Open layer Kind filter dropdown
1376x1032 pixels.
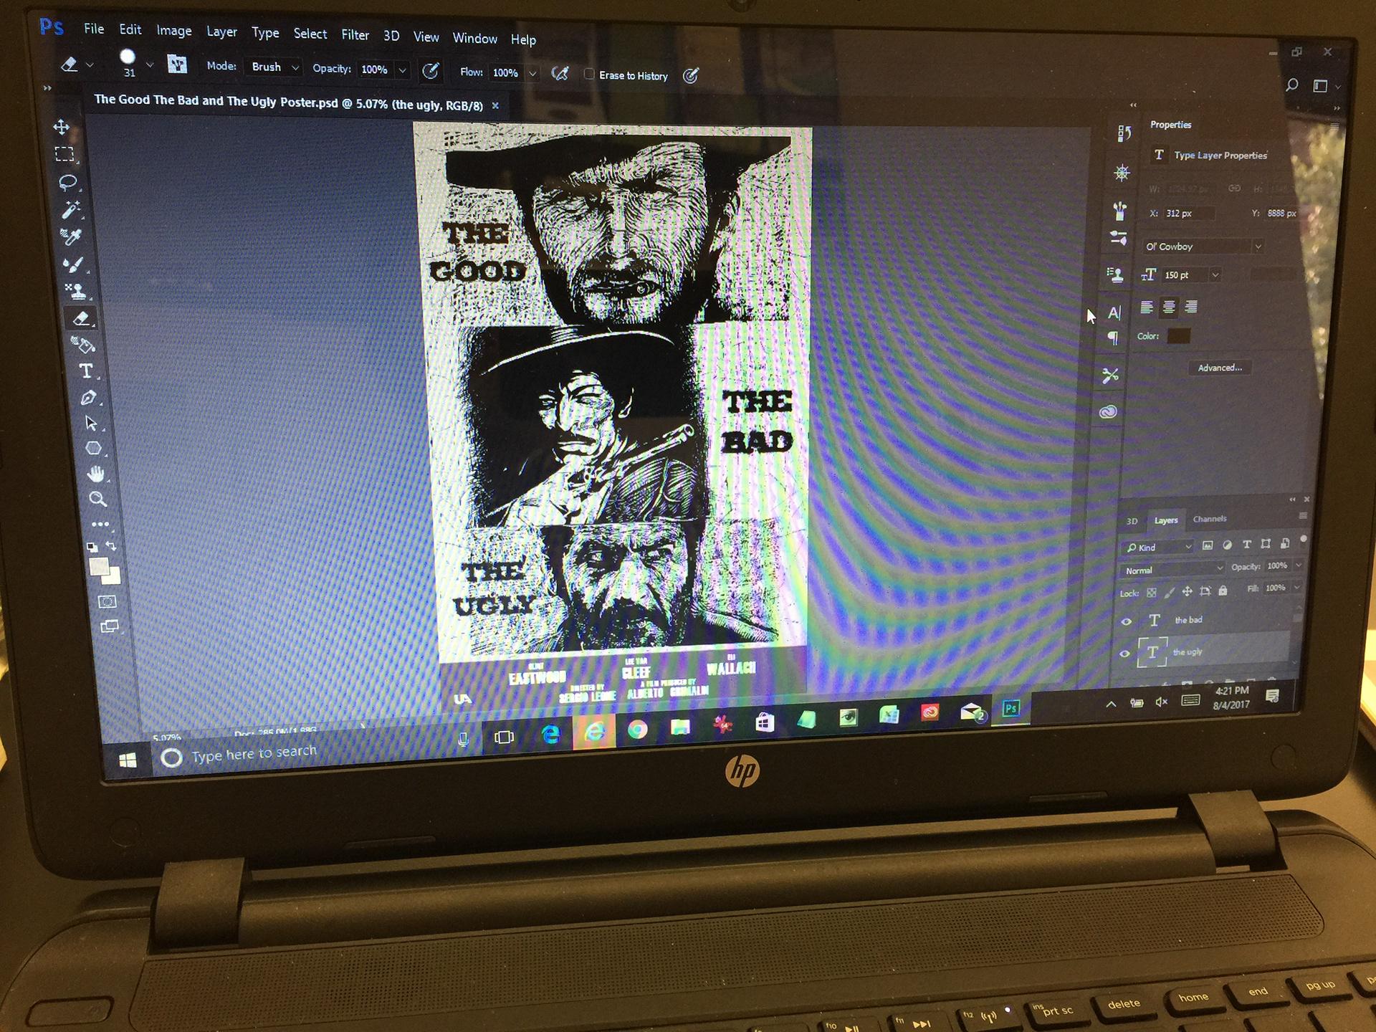pyautogui.click(x=1158, y=547)
